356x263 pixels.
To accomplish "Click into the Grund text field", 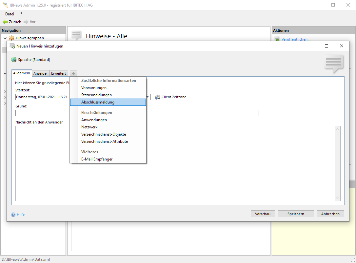I will coord(43,113).
